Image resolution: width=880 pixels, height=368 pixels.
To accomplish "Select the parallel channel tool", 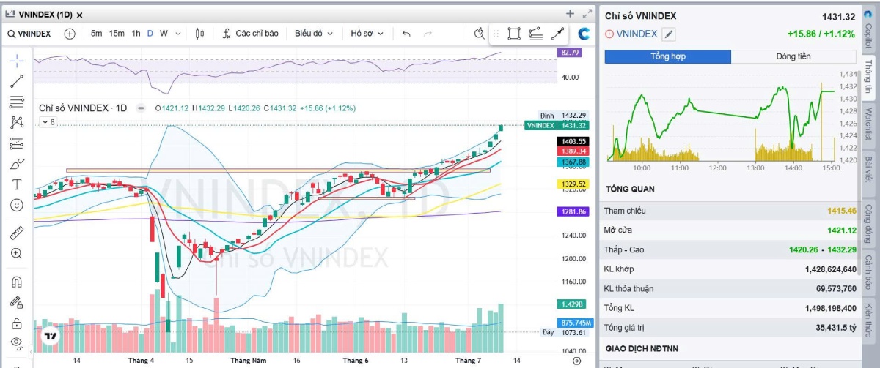I will click(x=535, y=33).
